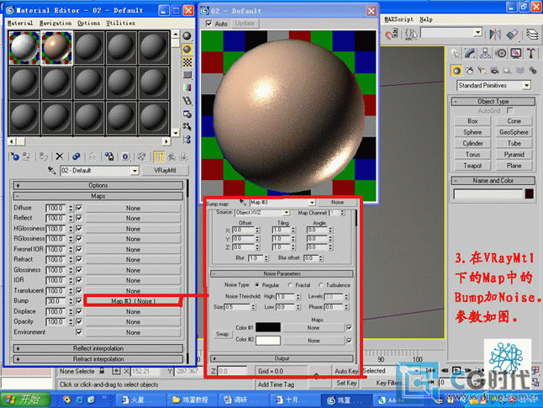Click Reset Map/Mtl to Default (X) icon
This screenshot has width=543, height=408.
pyautogui.click(x=60, y=156)
